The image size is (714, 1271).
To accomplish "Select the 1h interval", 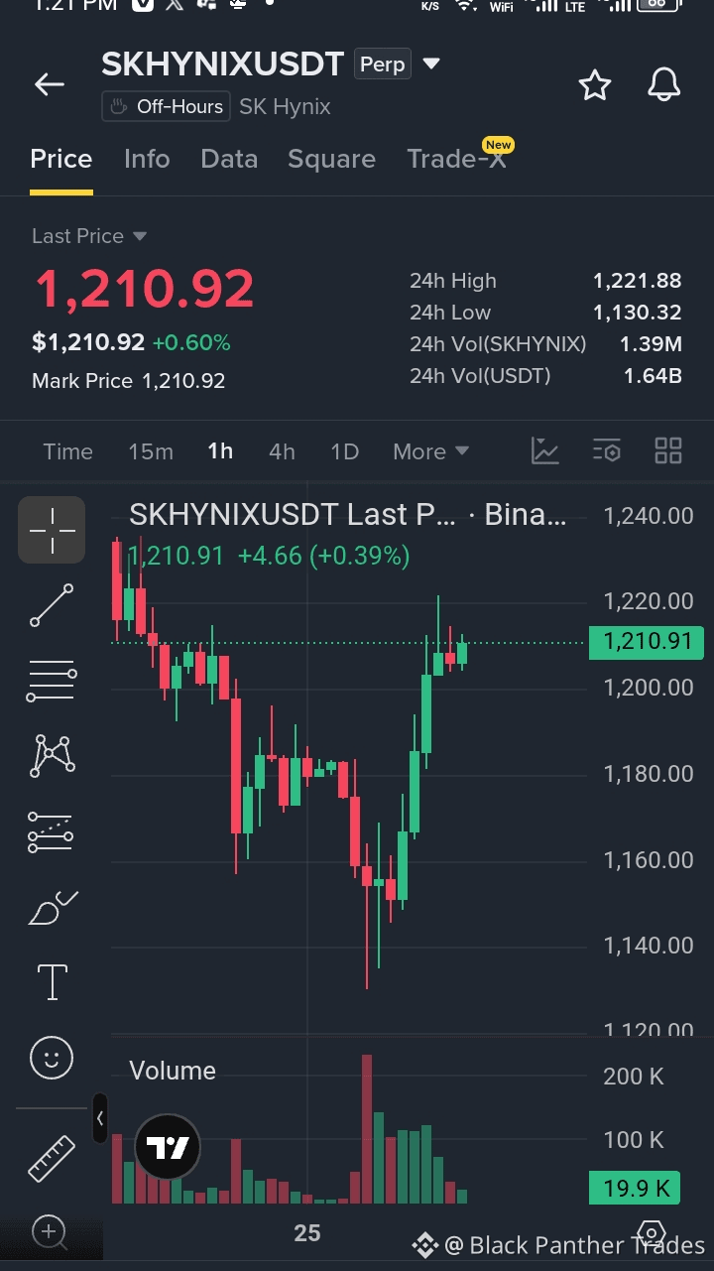I will tap(220, 451).
